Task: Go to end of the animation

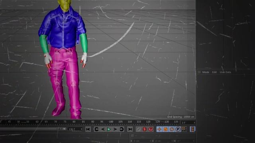Action: pyautogui.click(x=130, y=129)
